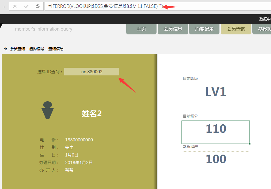Select the 累积消费 cell showing 100
The height and width of the screenshot is (189, 271).
coord(216,159)
